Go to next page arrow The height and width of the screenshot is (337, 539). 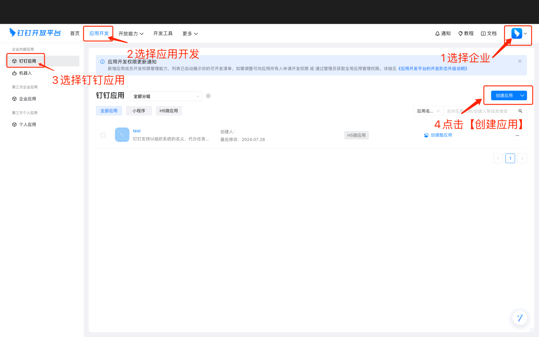(522, 158)
